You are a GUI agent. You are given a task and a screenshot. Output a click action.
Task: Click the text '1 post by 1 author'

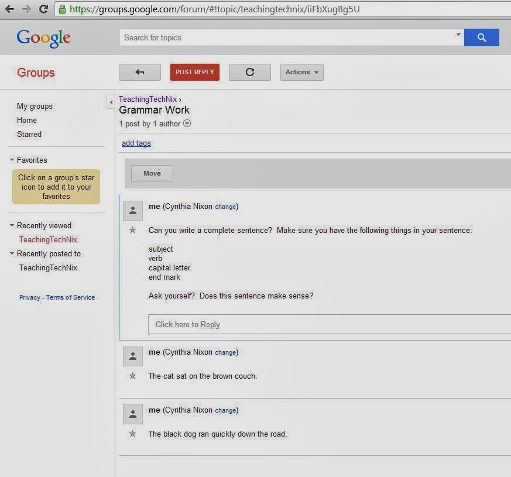150,124
